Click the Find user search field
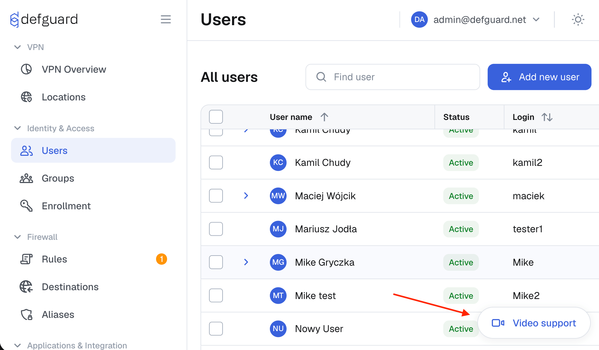This screenshot has height=350, width=599. pos(392,77)
